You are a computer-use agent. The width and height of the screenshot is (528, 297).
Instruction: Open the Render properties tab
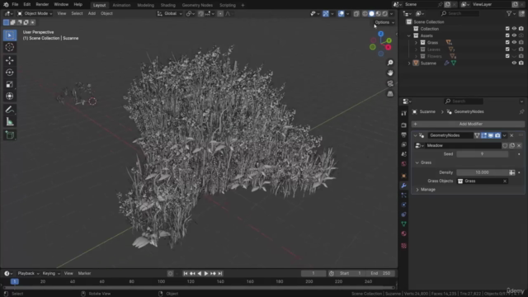tap(403, 125)
